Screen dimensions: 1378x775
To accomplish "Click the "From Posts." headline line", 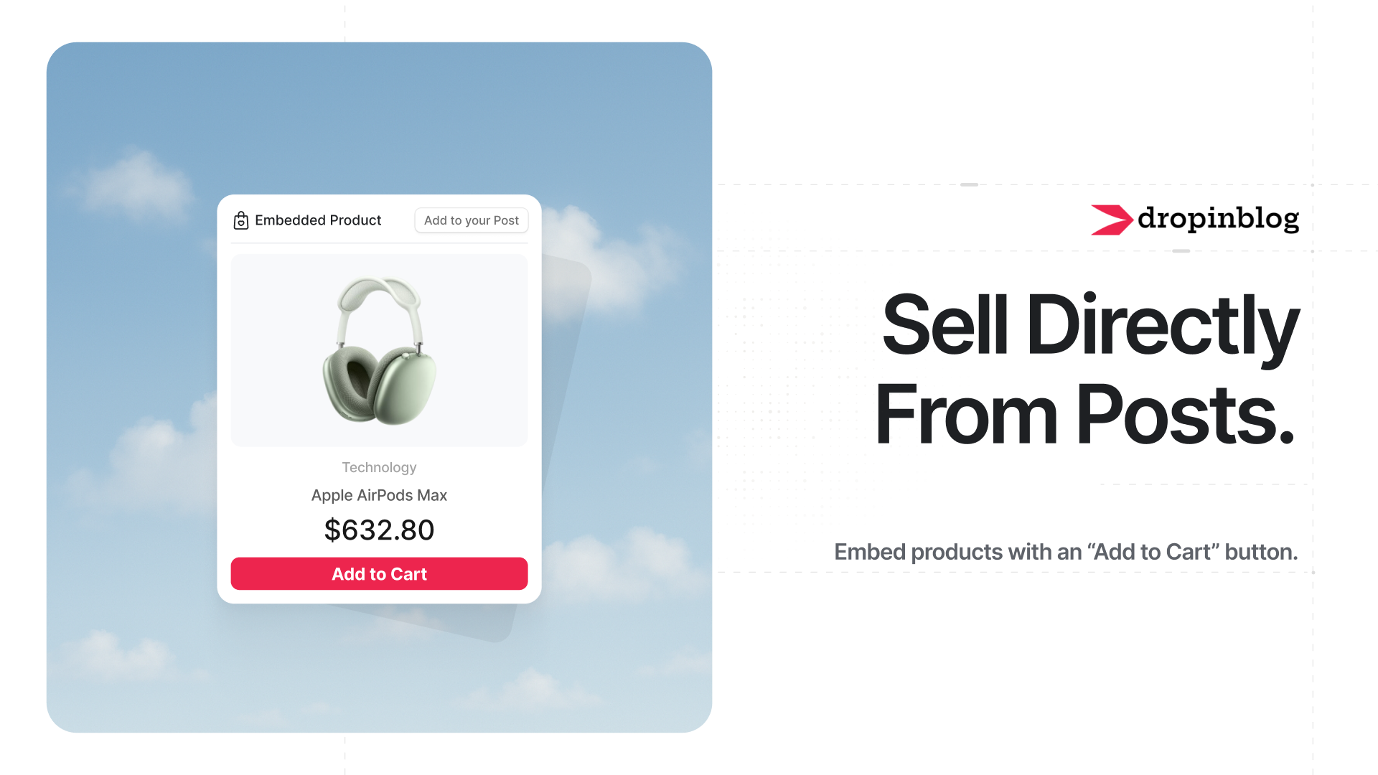I will pyautogui.click(x=1084, y=415).
